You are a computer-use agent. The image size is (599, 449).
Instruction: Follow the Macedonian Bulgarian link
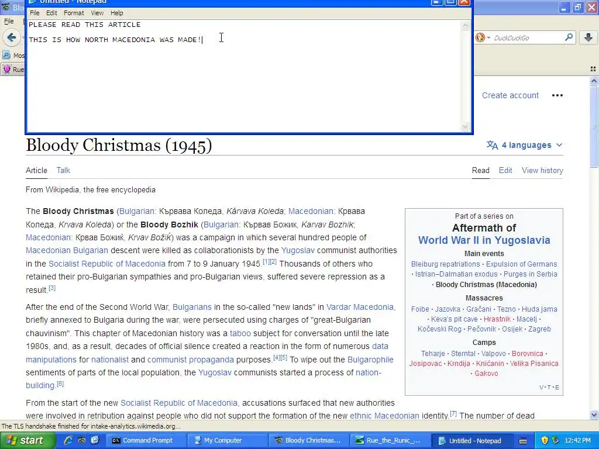coord(67,250)
